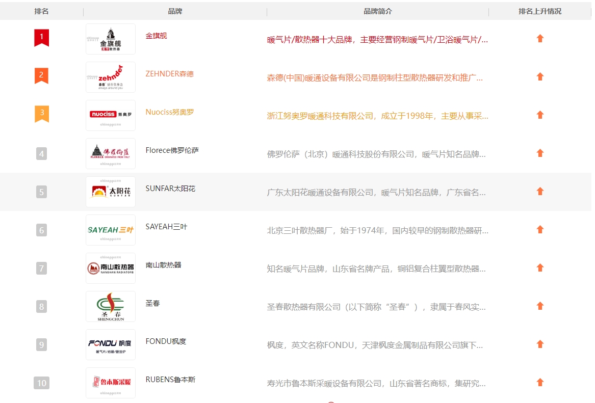Open the ZEHNDER森德 logo thumbnail
The width and height of the screenshot is (595, 403).
coord(111,77)
